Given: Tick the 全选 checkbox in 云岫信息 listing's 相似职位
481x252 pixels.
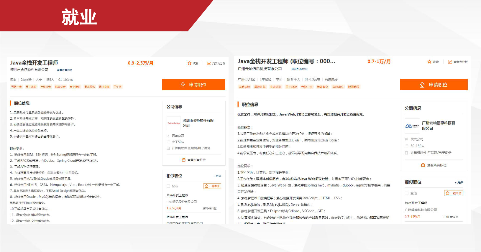Looking at the screenshot, I should pos(407,193).
